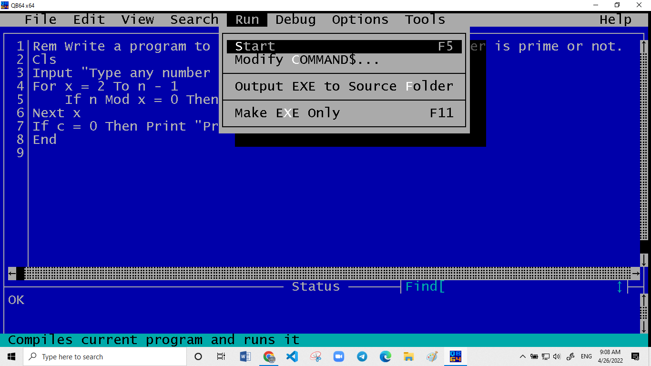Image resolution: width=651 pixels, height=366 pixels.
Task: Open the Help menu
Action: (x=616, y=20)
